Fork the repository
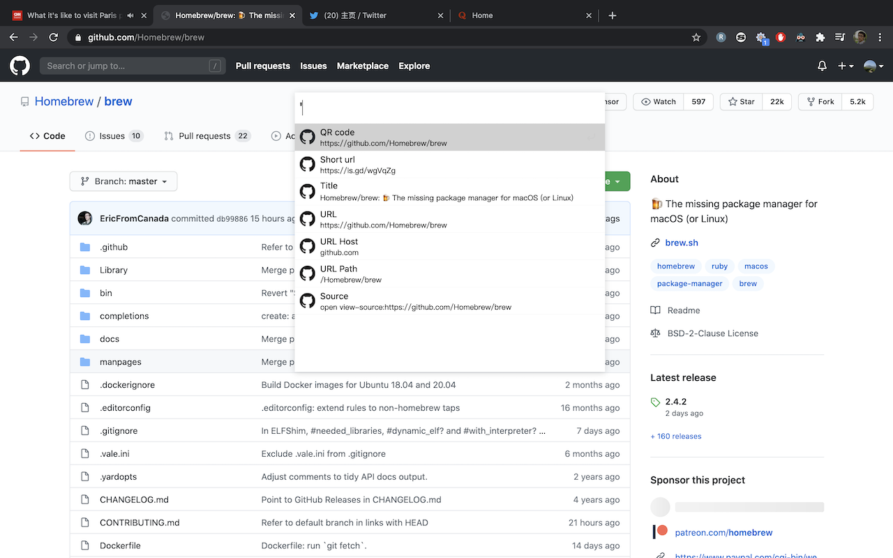Viewport: 893px width, 558px height. 820,102
